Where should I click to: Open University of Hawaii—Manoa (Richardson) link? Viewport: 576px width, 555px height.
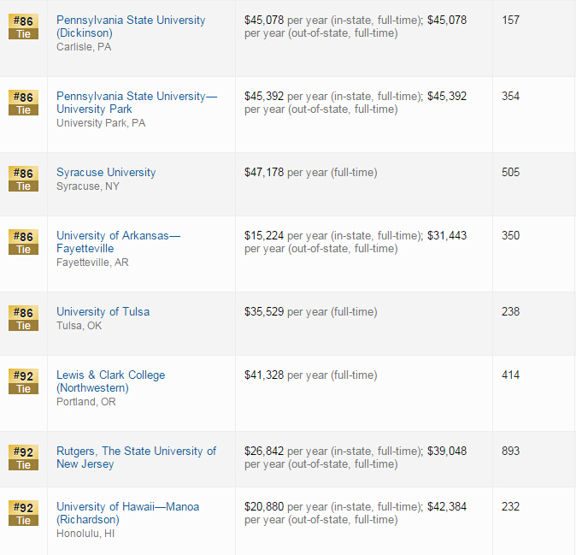(128, 513)
